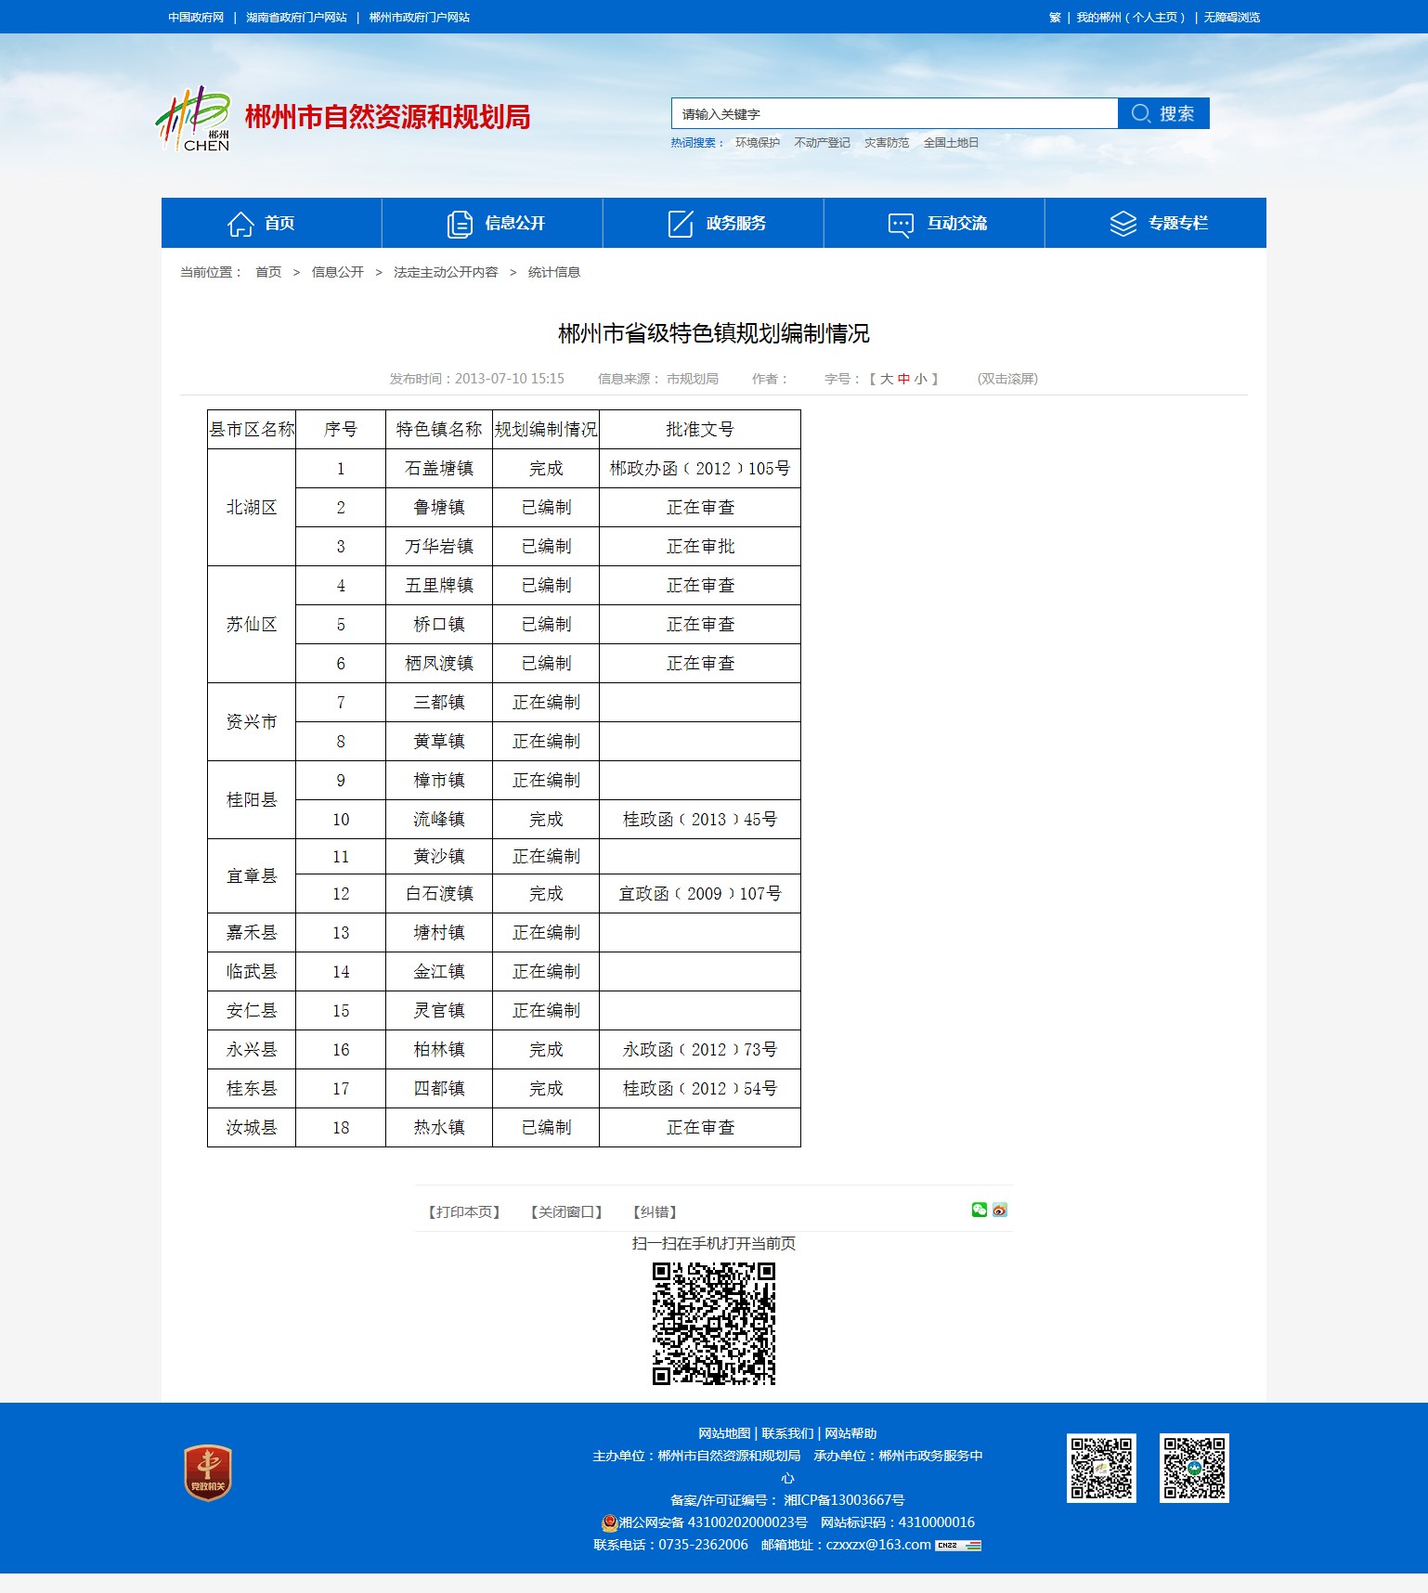This screenshot has width=1428, height=1593.
Task: Click the 专题专栏 layers icon
Action: [1123, 224]
